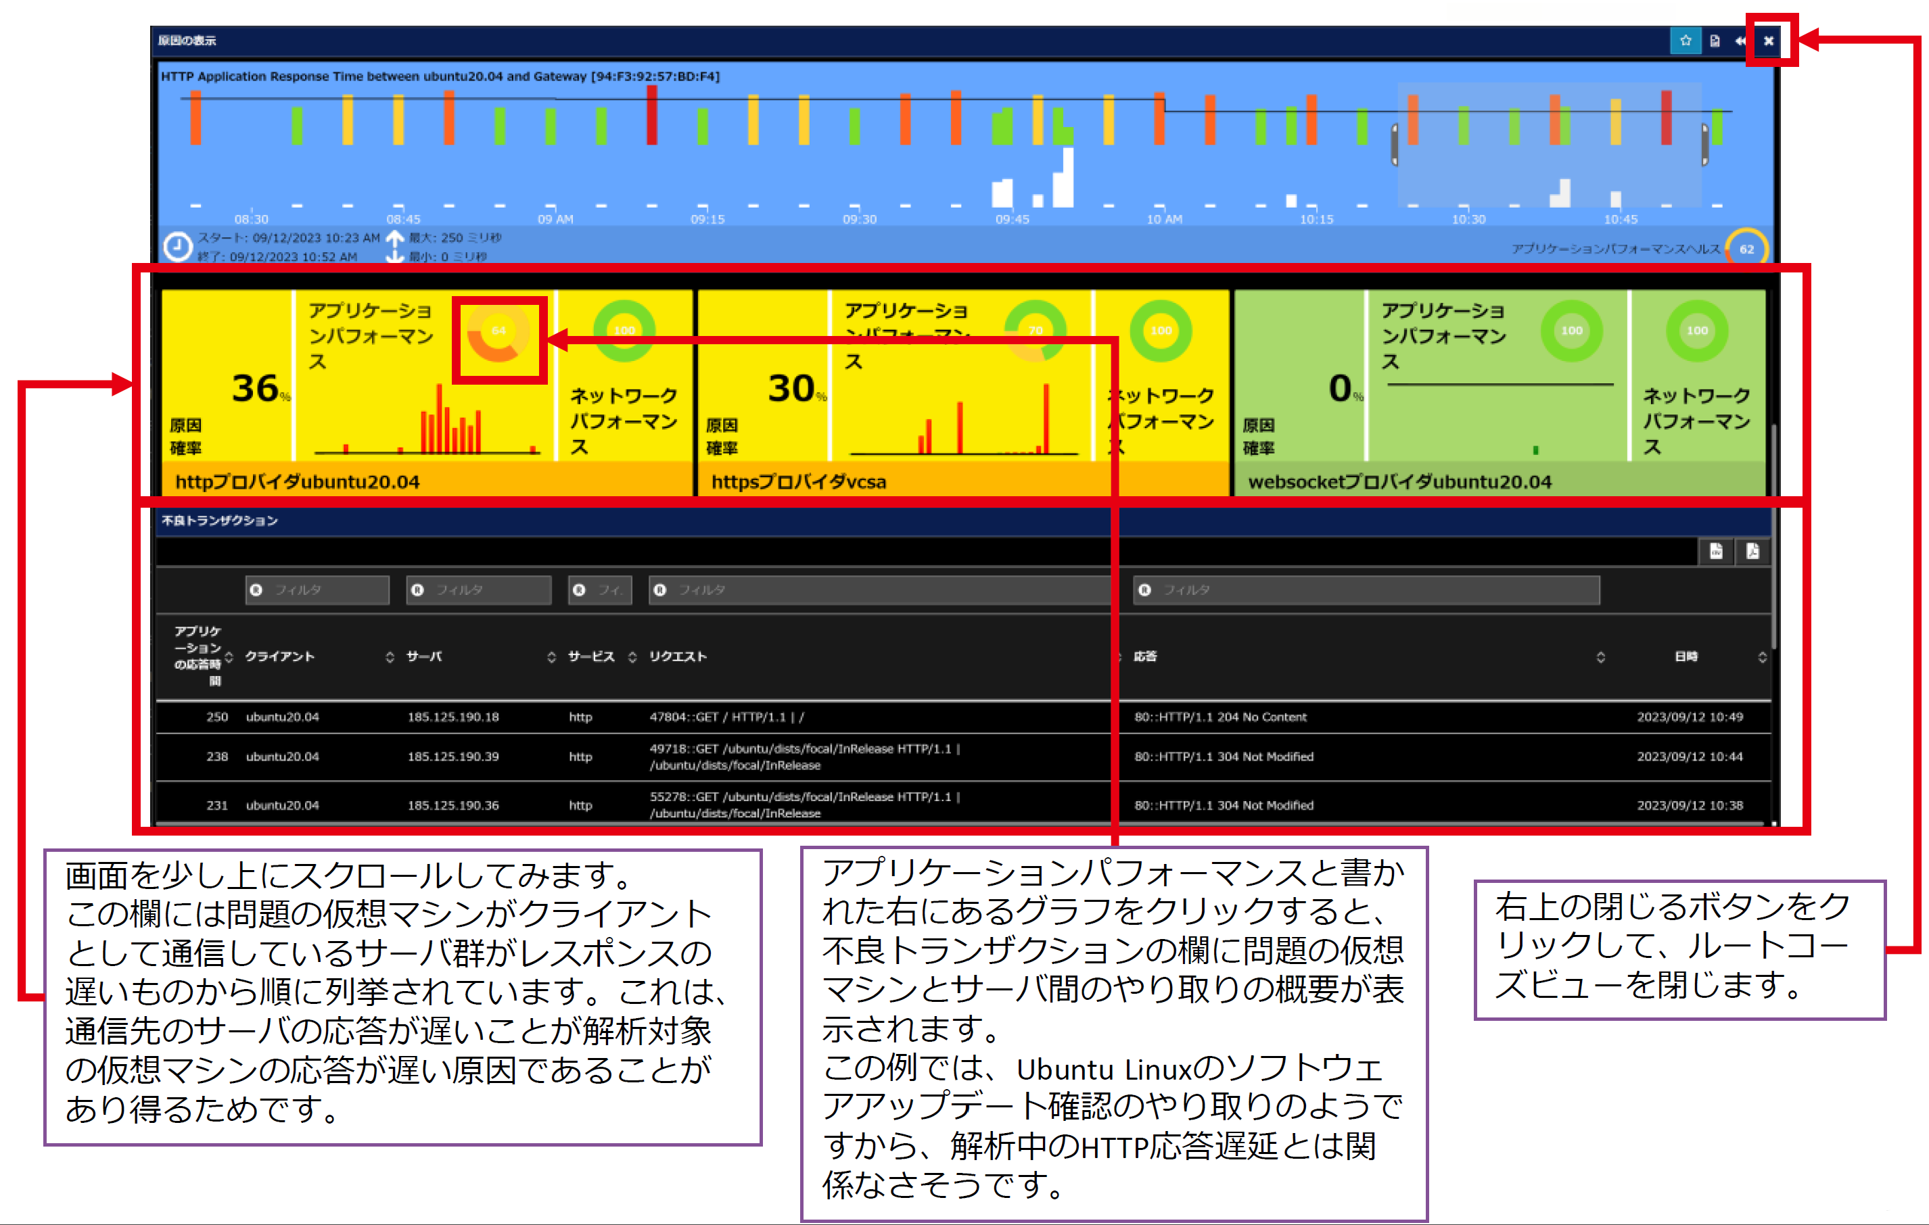
Task: Click the left handle of timeline range selector
Action: pos(1395,145)
